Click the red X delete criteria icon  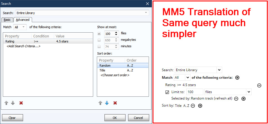pos(21,103)
